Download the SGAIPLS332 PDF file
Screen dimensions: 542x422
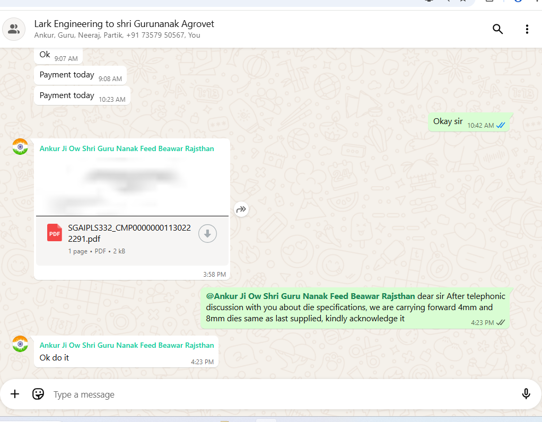(x=207, y=234)
